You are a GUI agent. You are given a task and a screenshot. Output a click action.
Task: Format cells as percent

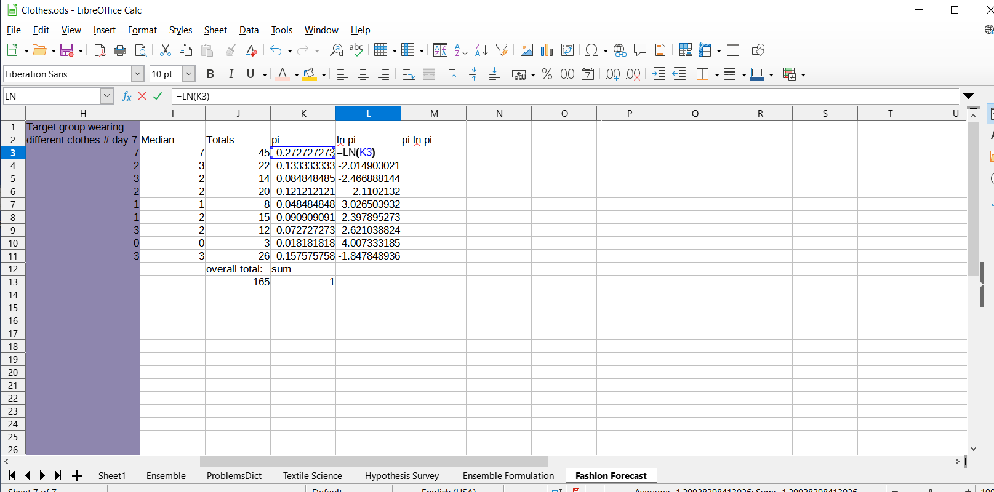[x=547, y=74]
